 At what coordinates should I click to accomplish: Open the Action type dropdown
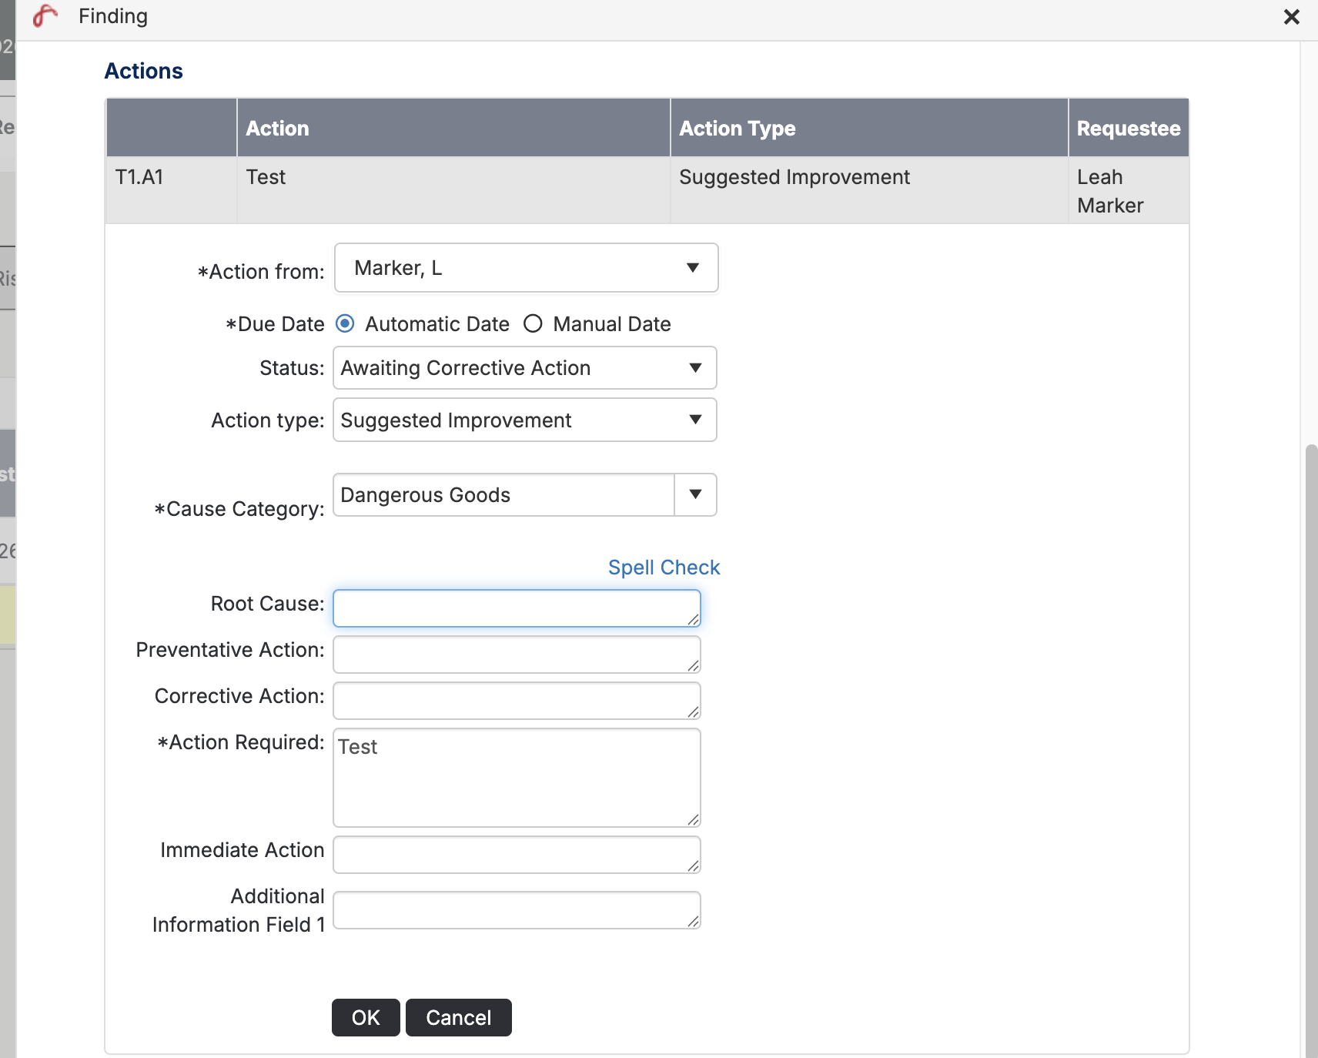524,420
